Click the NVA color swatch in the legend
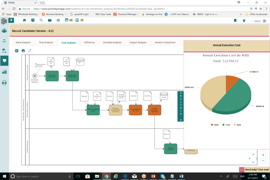This screenshot has width=270, height=180. click(211, 125)
